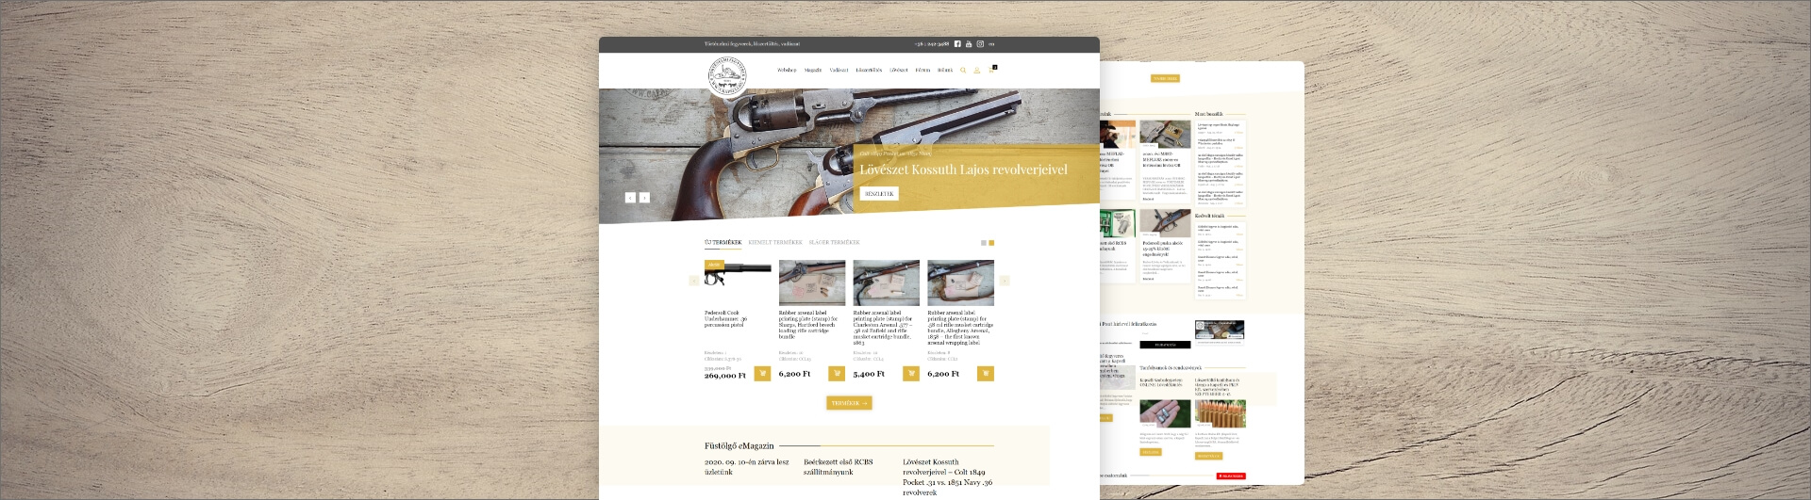The width and height of the screenshot is (1811, 500).
Task: Click the Részletek button on banner
Action: click(x=879, y=194)
